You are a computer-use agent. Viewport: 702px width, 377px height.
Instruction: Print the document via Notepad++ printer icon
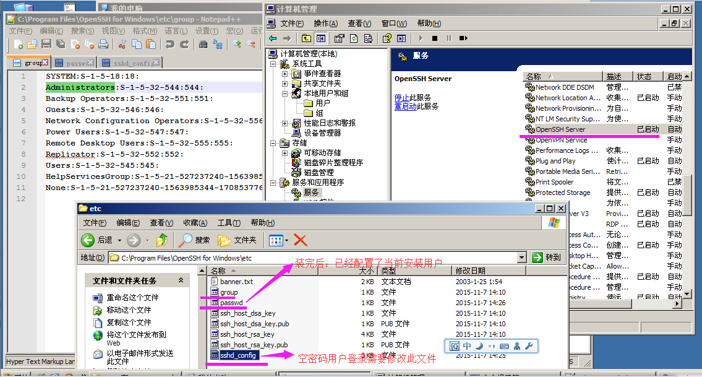click(103, 44)
